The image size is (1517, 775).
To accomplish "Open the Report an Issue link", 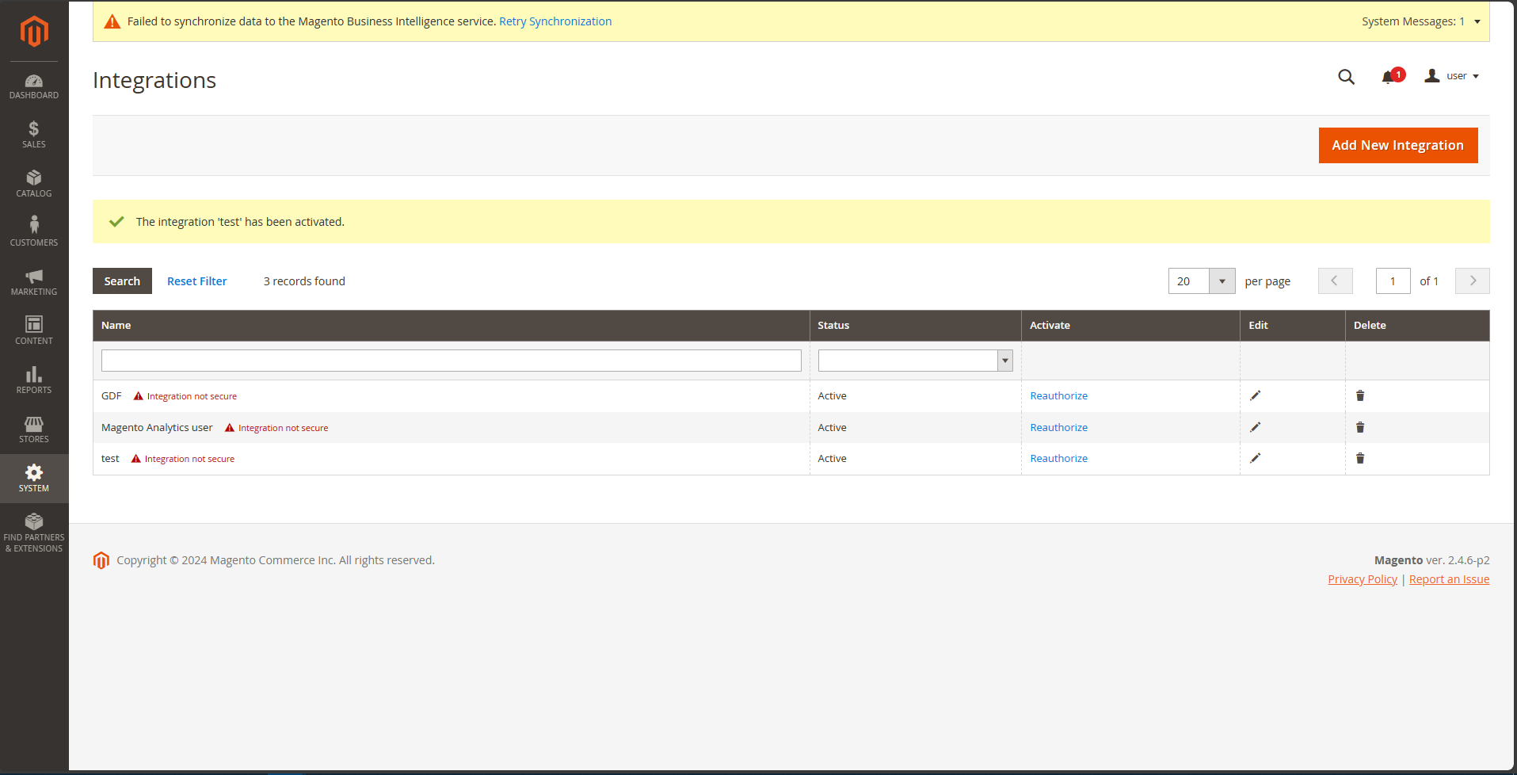I will click(1449, 579).
